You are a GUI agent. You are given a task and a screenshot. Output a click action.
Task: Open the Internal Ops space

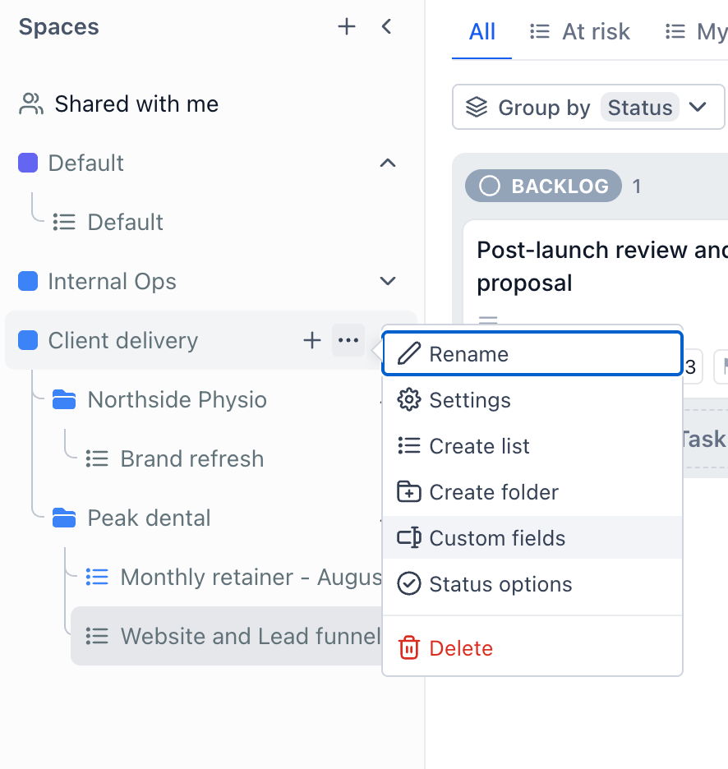pos(112,282)
